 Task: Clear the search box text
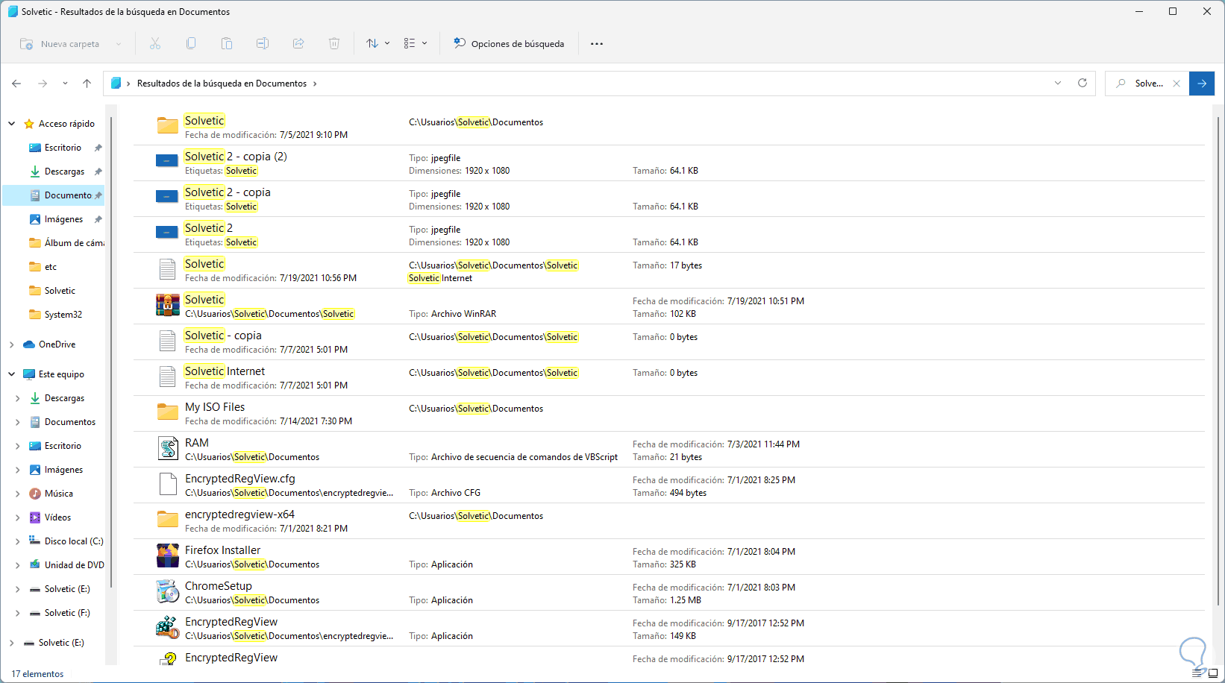coord(1177,84)
